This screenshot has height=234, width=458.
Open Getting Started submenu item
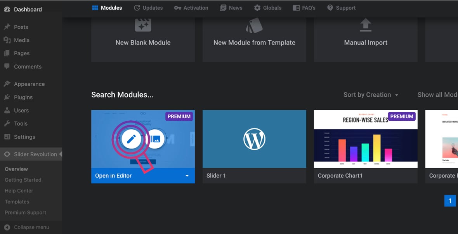click(x=23, y=180)
